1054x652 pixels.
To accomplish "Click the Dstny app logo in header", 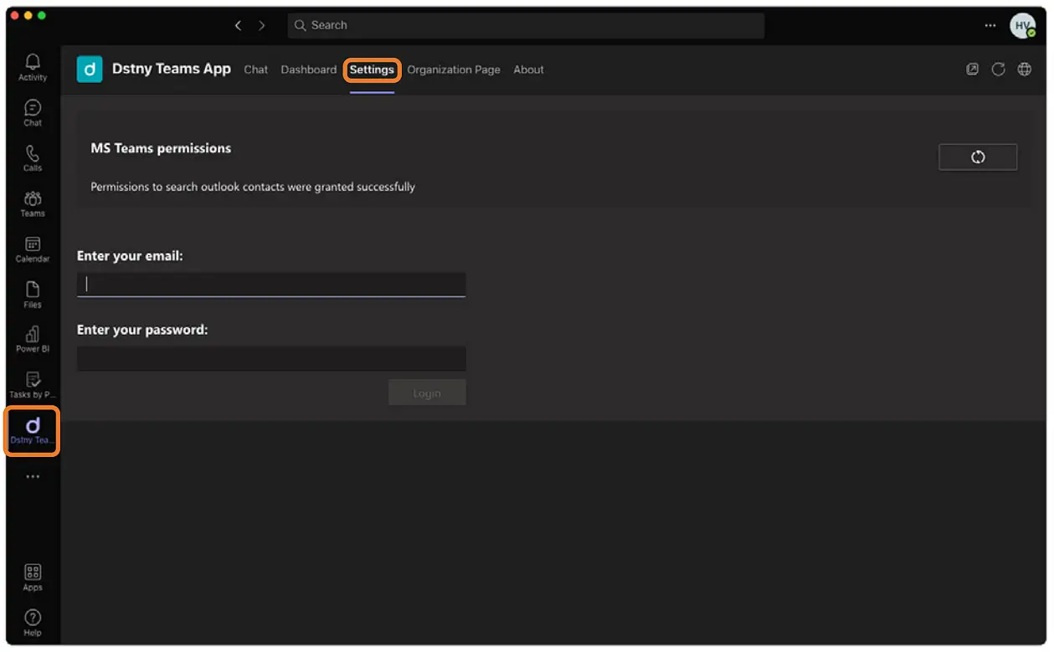I will tap(90, 69).
